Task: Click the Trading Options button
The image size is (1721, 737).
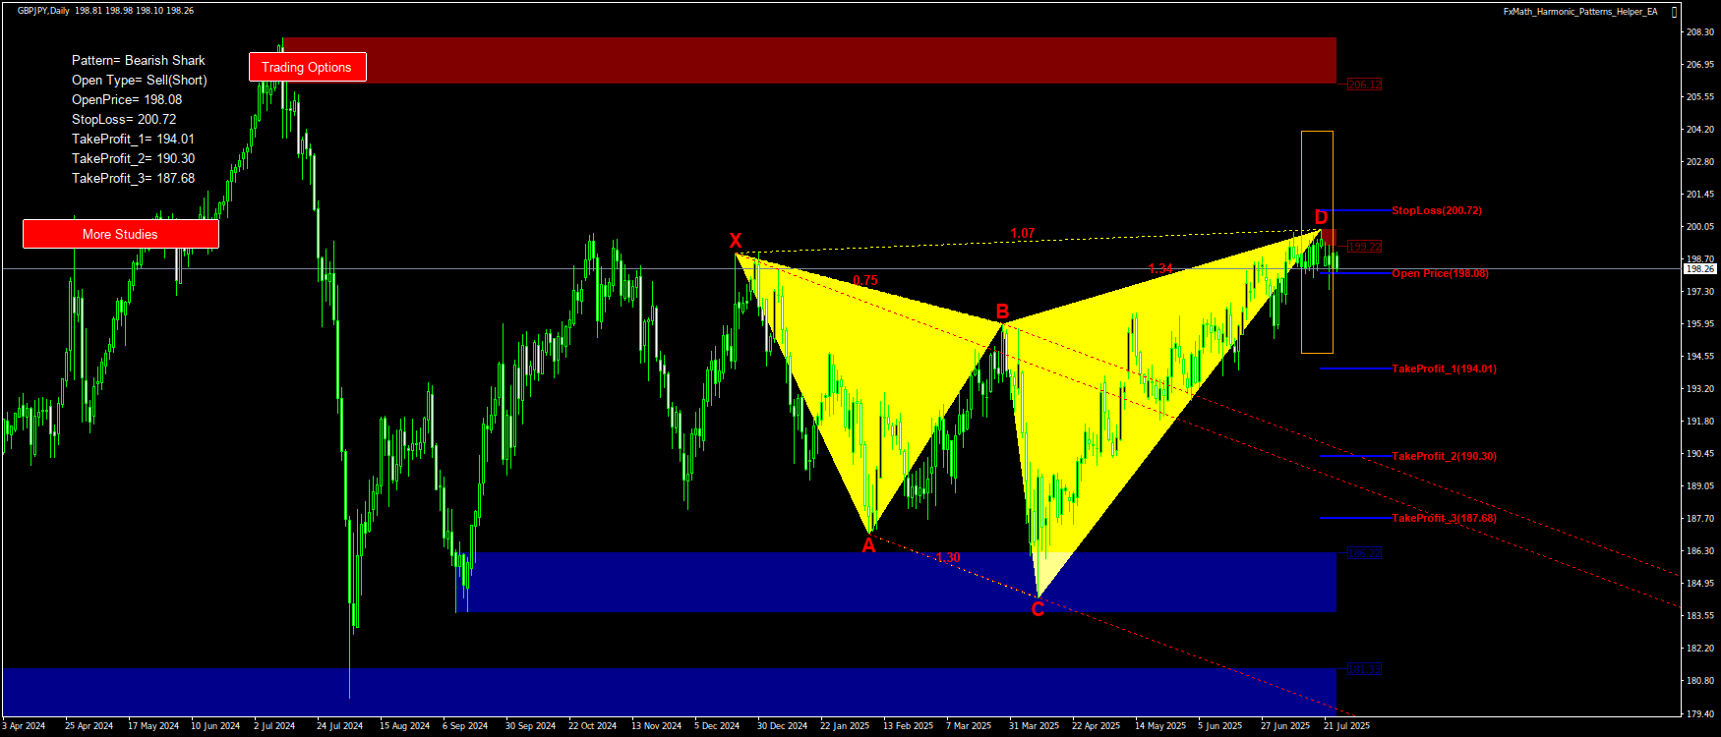Action: 307,67
